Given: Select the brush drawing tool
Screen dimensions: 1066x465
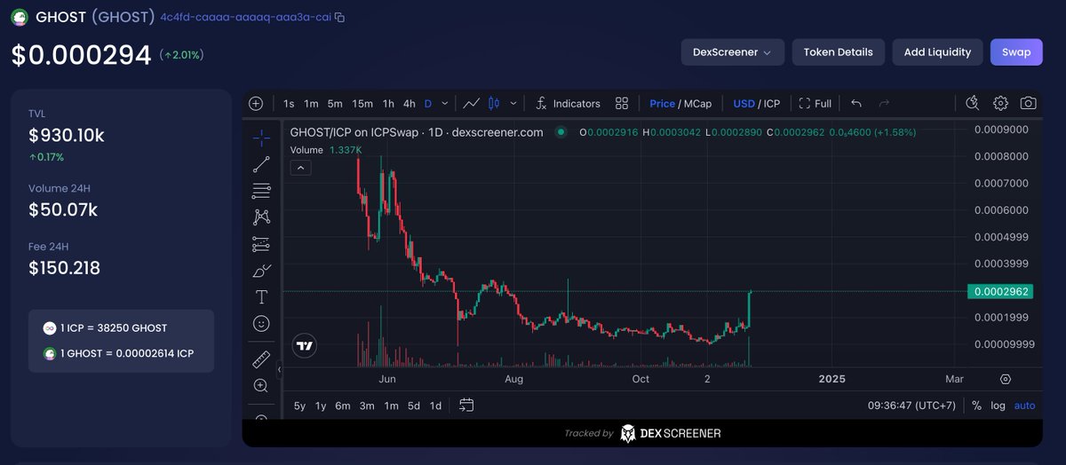Looking at the screenshot, I should tap(261, 271).
